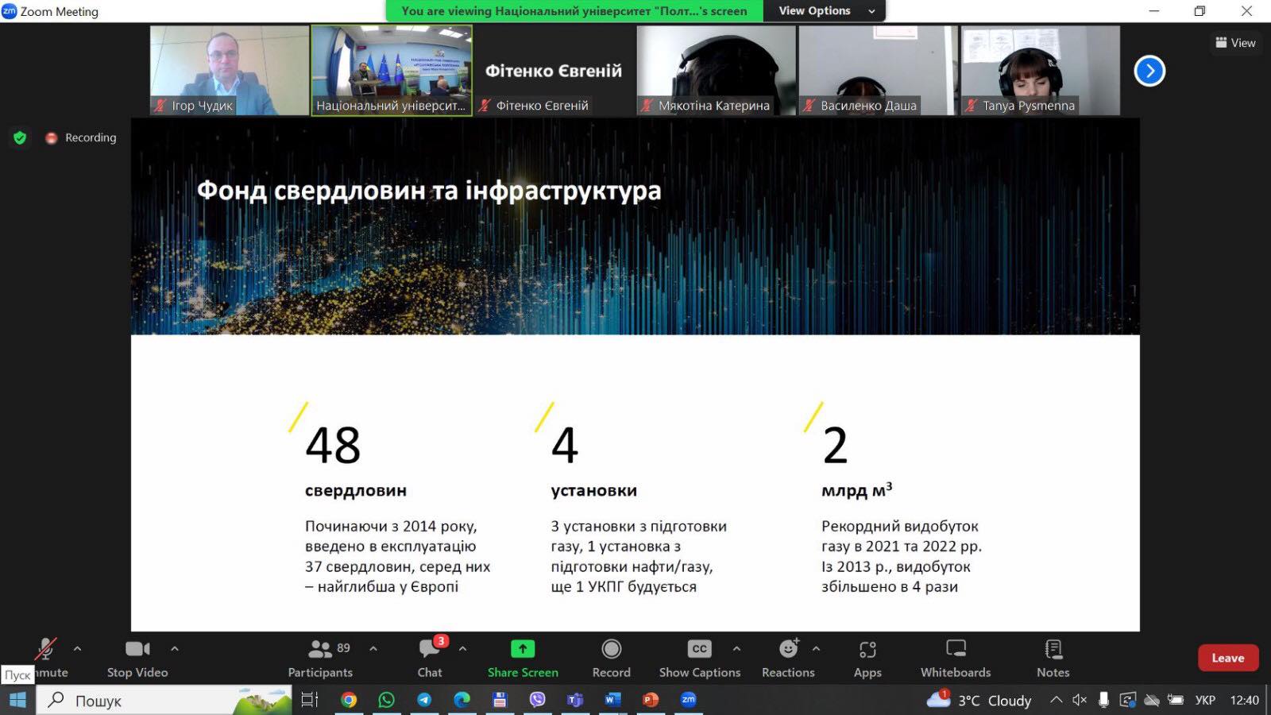The width and height of the screenshot is (1271, 715).
Task: Click the green Share Screen icon
Action: [523, 649]
